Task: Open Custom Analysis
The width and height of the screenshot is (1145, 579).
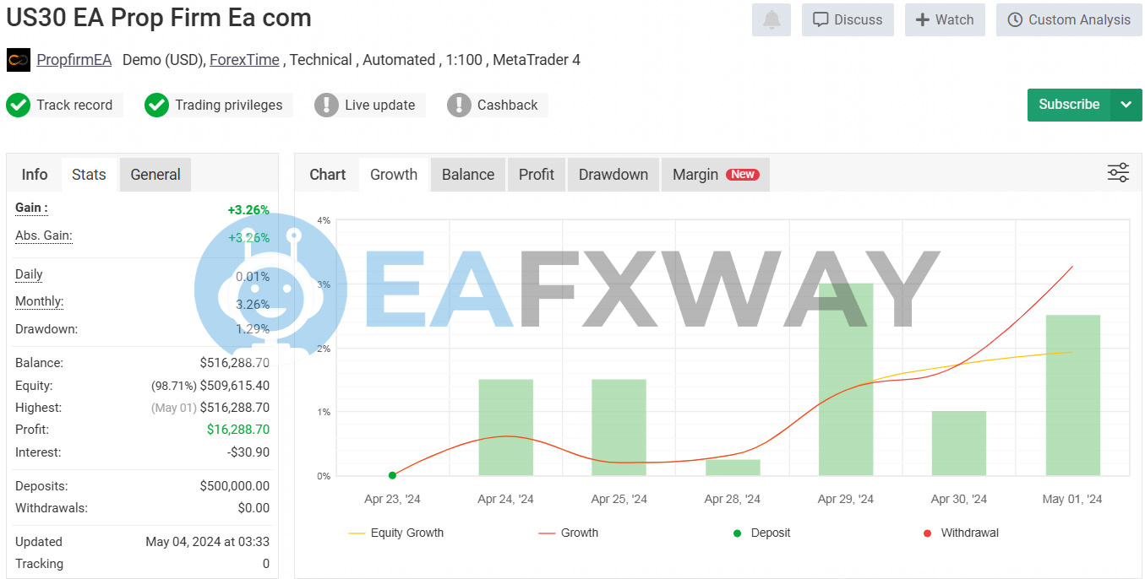Action: tap(1069, 19)
